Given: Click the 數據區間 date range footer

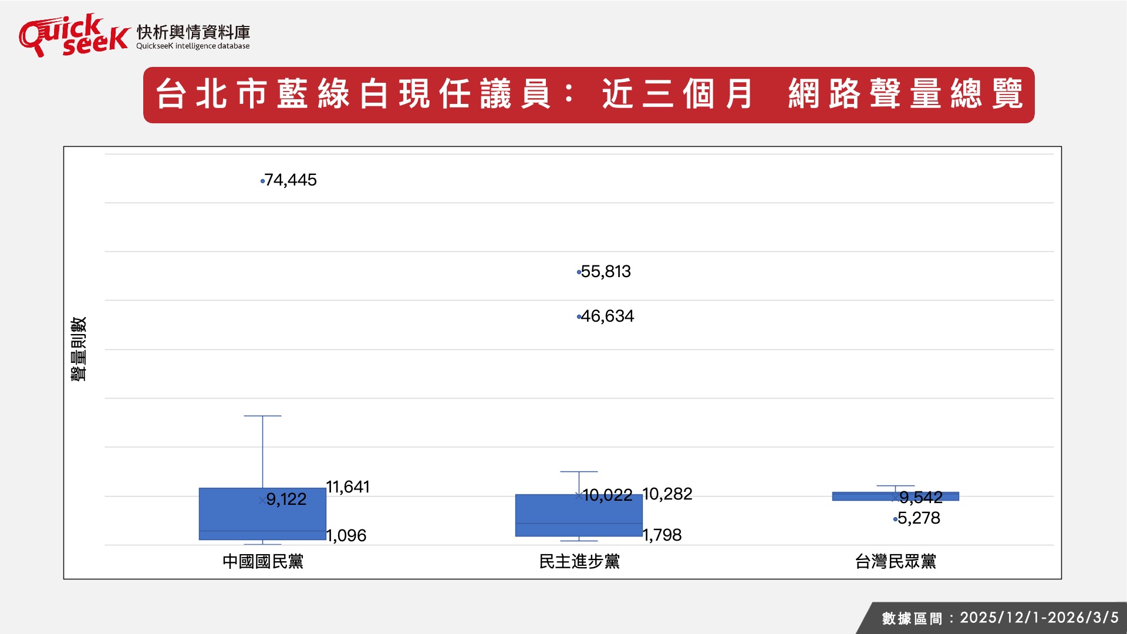Looking at the screenshot, I should [x=1000, y=618].
